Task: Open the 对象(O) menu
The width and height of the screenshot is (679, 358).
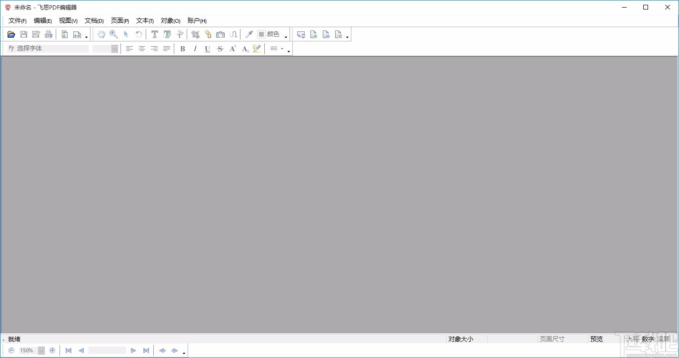Action: (170, 20)
